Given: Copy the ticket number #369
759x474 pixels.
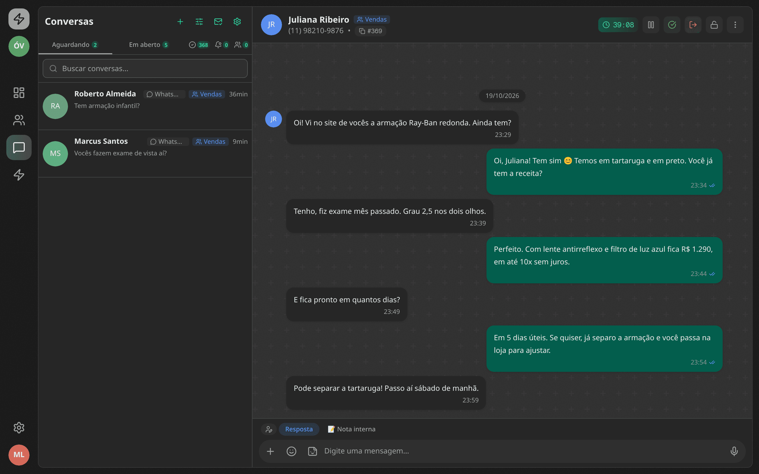Looking at the screenshot, I should point(370,31).
